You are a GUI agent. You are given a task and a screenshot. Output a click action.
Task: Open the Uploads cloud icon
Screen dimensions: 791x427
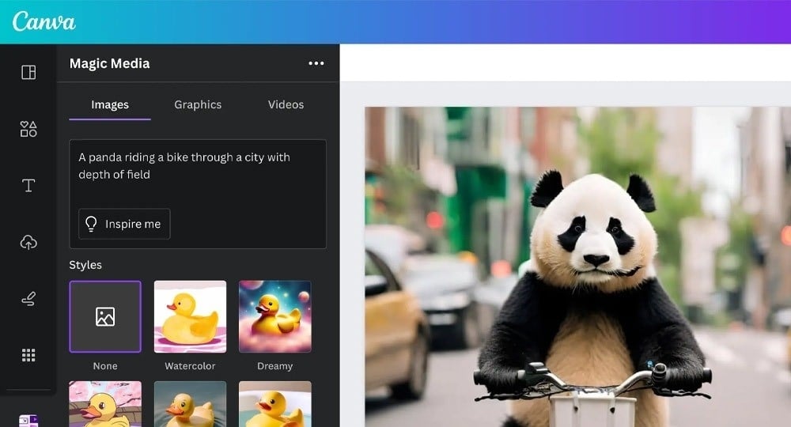28,243
